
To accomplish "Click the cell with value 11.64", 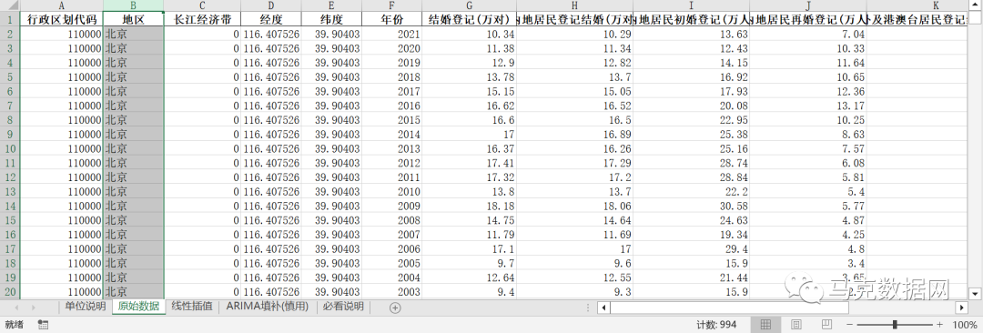I will tap(808, 63).
